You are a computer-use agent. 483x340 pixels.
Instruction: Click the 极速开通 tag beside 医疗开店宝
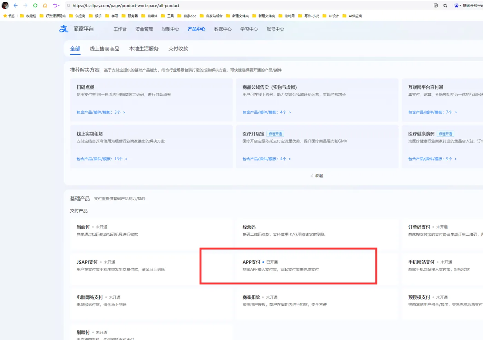[x=275, y=134]
